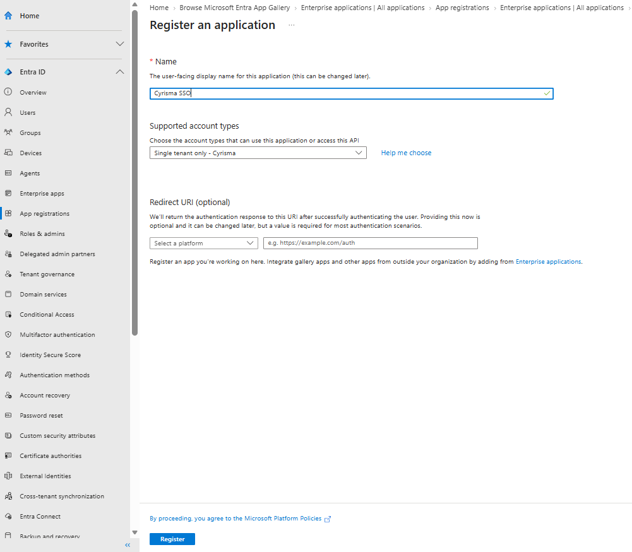
Task: Click the Entra ID diamond icon
Action: (x=8, y=72)
